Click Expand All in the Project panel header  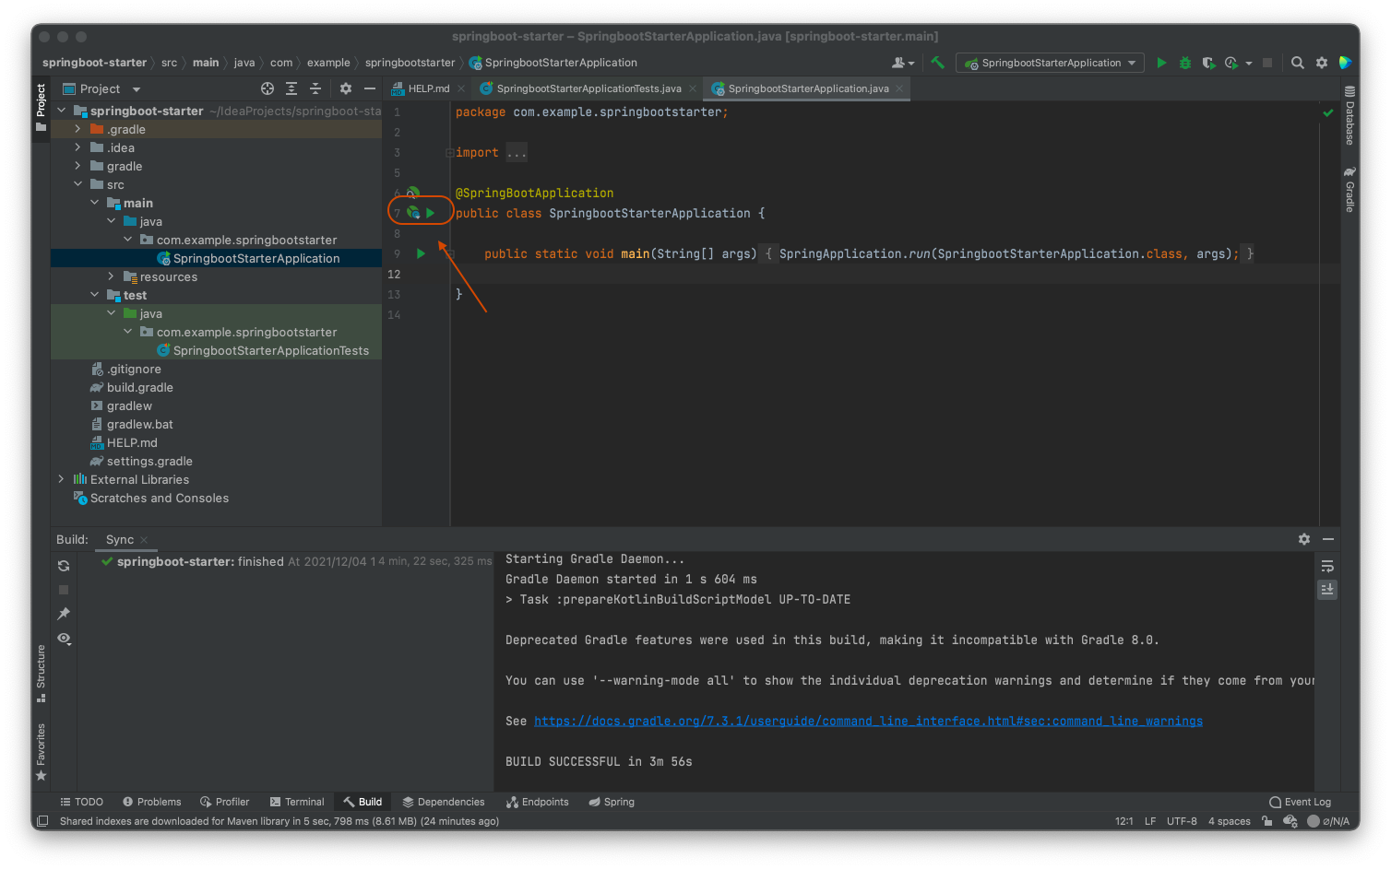291,88
